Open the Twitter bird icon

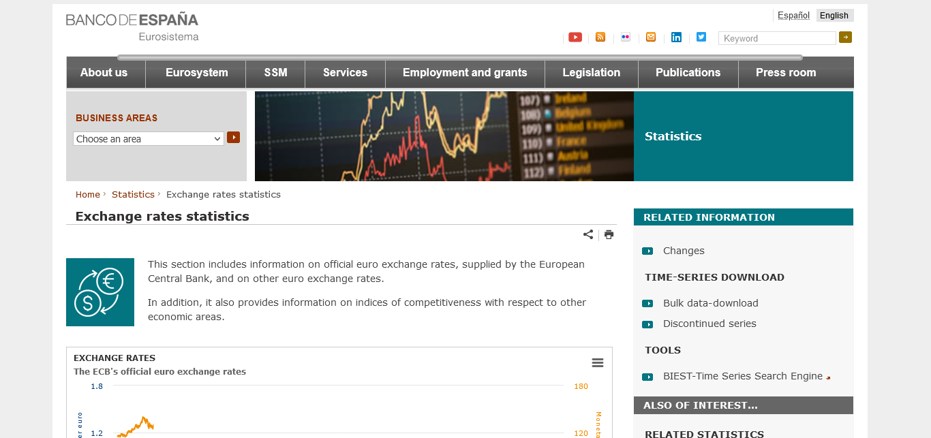(701, 37)
